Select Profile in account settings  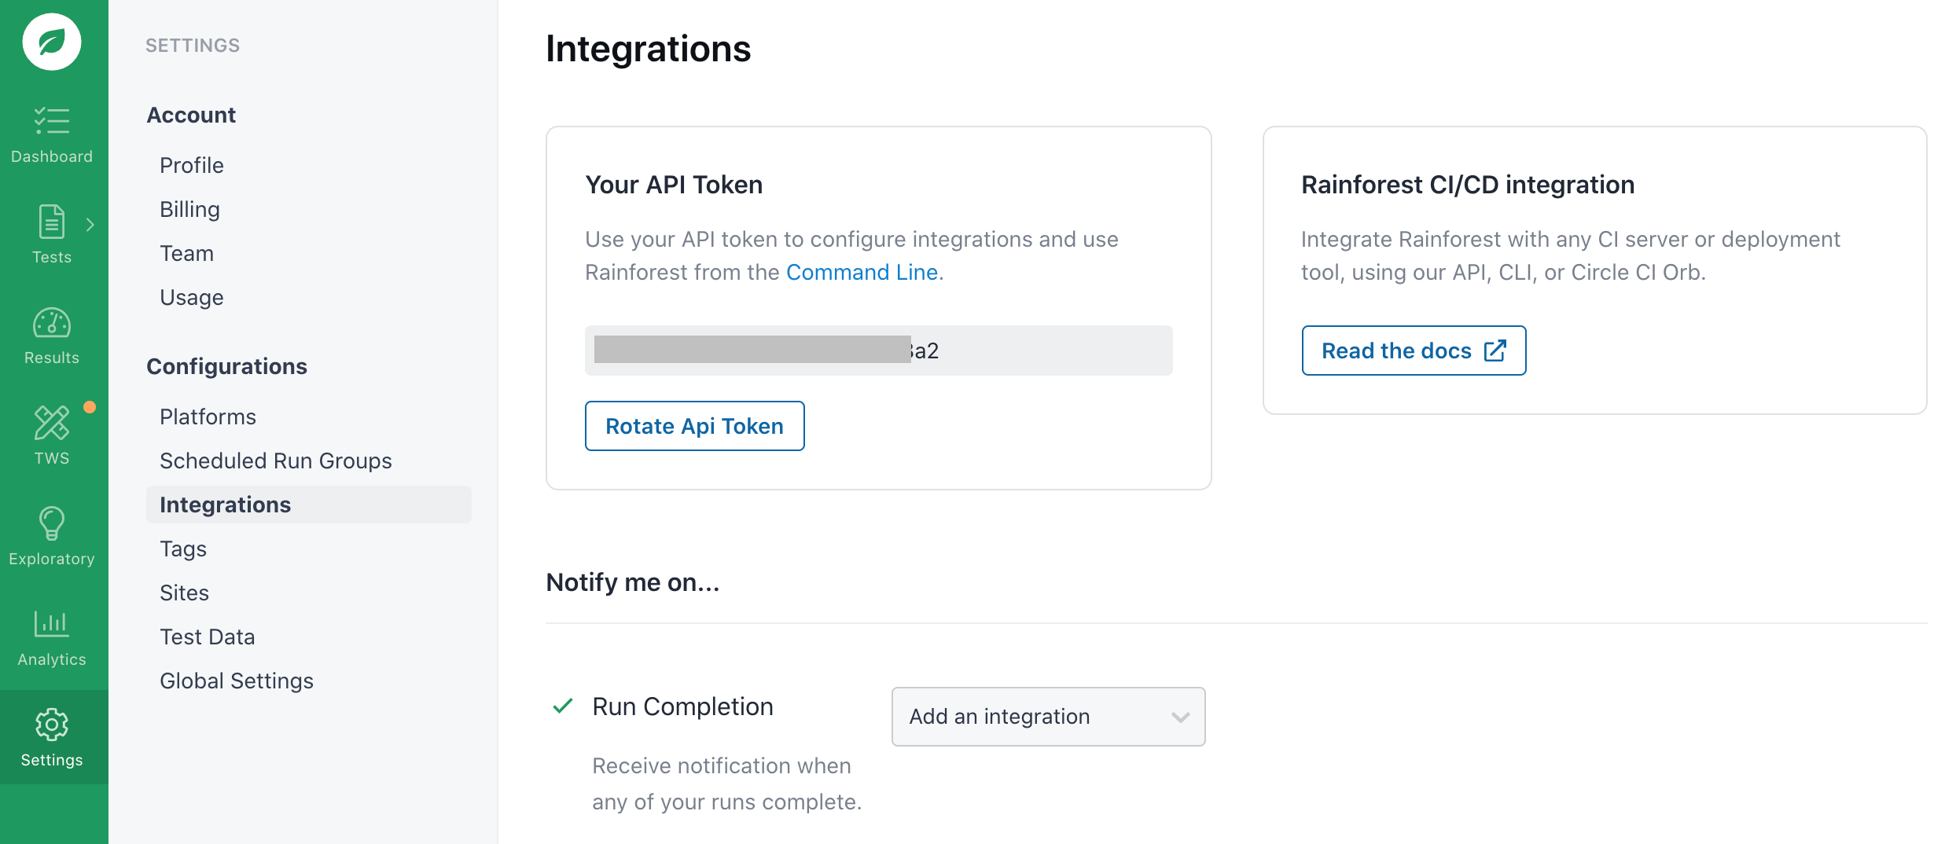pyautogui.click(x=192, y=165)
